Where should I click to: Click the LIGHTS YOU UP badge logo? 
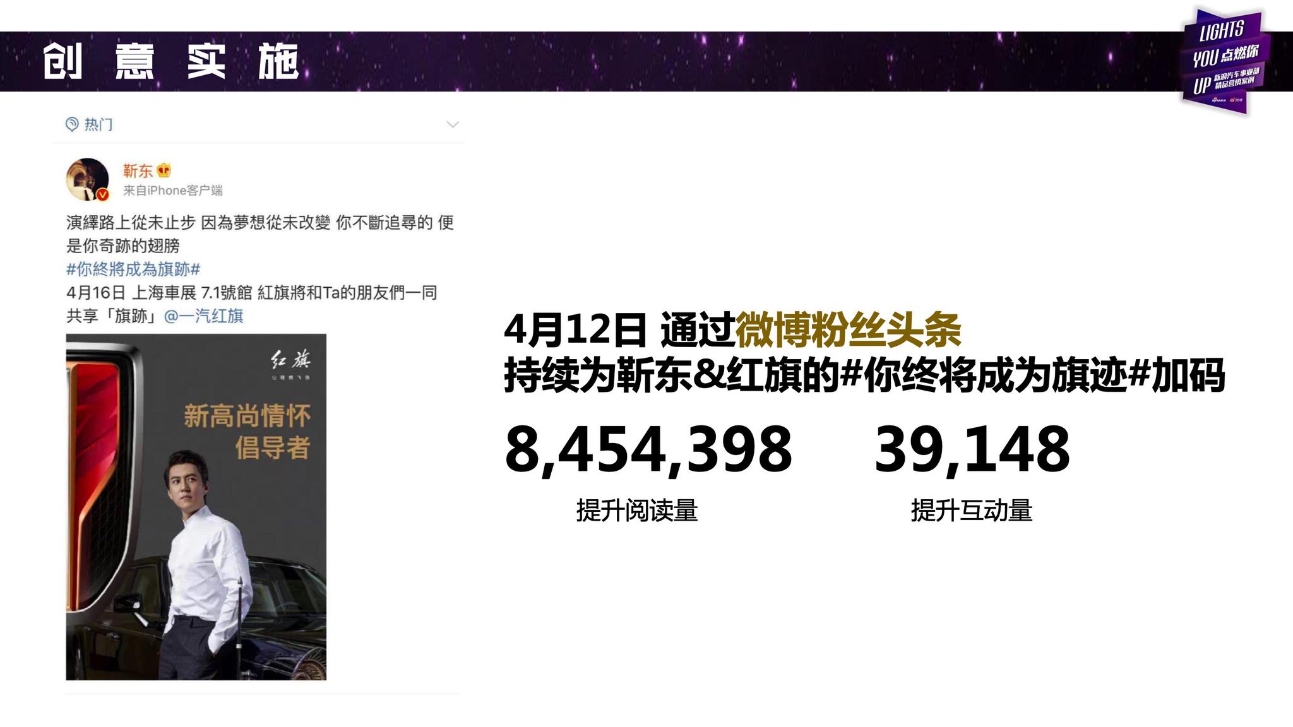[x=1225, y=61]
